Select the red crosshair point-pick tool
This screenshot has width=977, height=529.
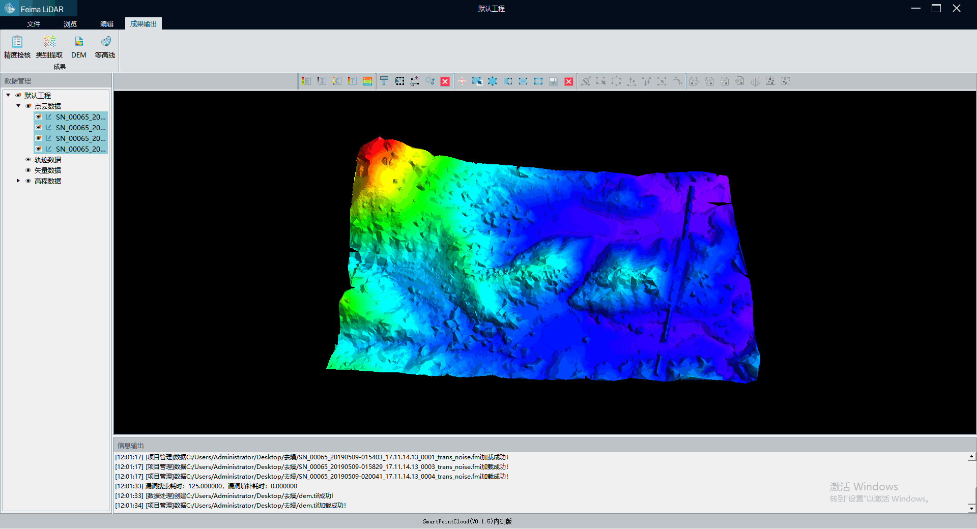pyautogui.click(x=462, y=81)
